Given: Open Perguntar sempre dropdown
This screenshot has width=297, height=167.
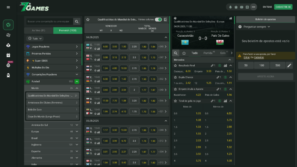Looking at the screenshot, I should pyautogui.click(x=256, y=27).
